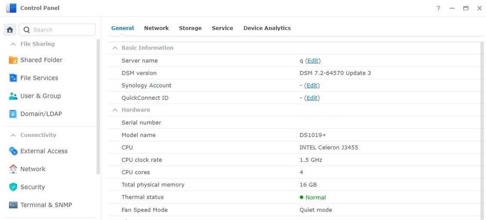
Task: Minimize the Control Panel window
Action: click(x=452, y=8)
